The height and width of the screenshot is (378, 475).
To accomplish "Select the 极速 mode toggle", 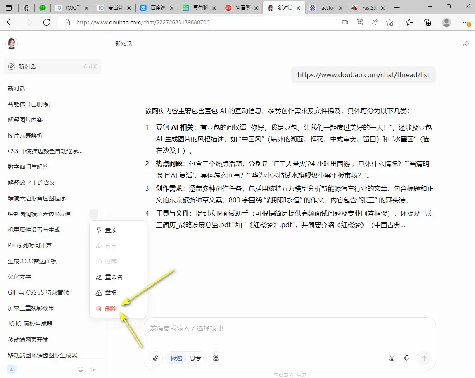I will tap(176, 358).
